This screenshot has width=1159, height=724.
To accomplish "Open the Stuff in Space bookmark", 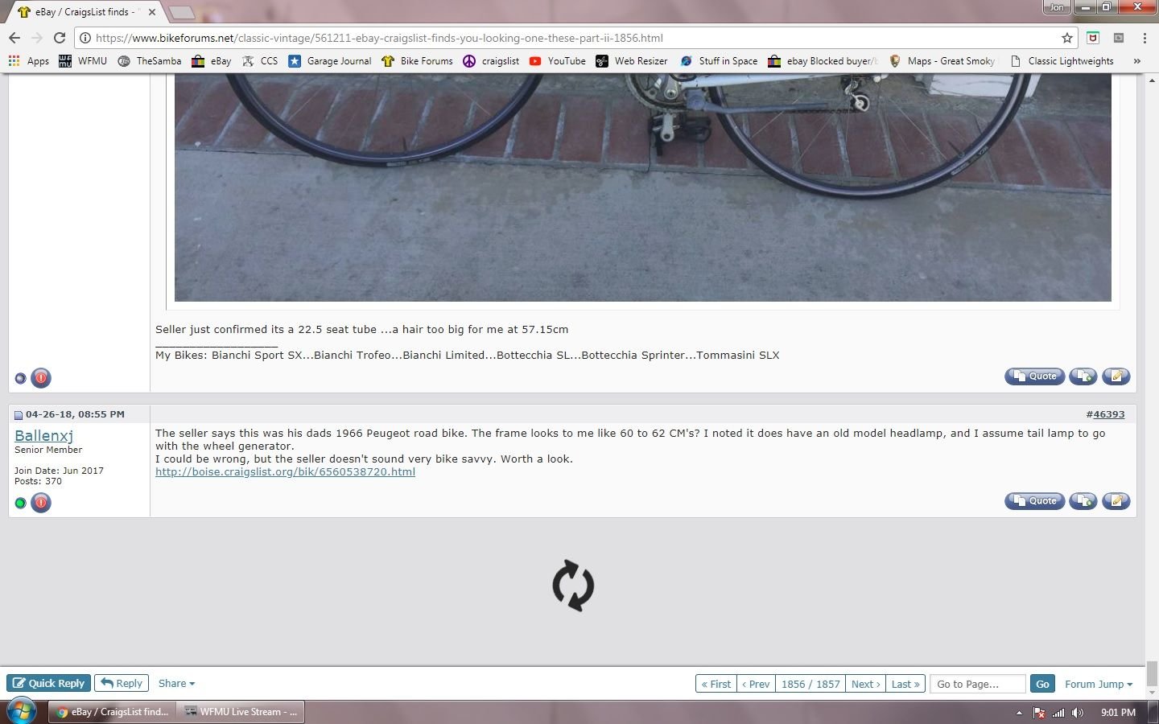I will point(719,61).
